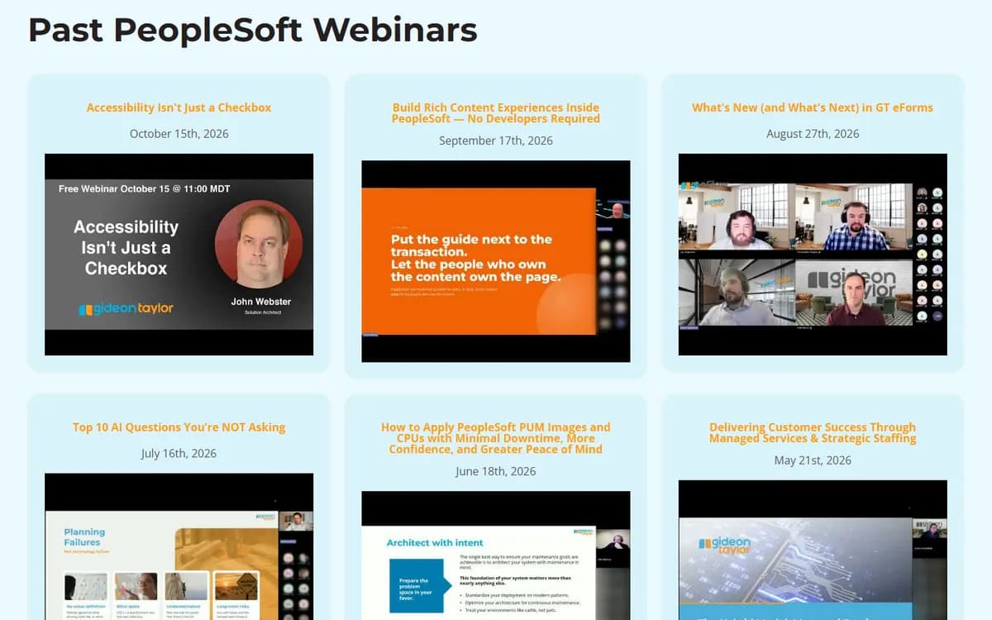The width and height of the screenshot is (992, 620).
Task: Open What's New in GT eForms link
Action: tap(813, 107)
